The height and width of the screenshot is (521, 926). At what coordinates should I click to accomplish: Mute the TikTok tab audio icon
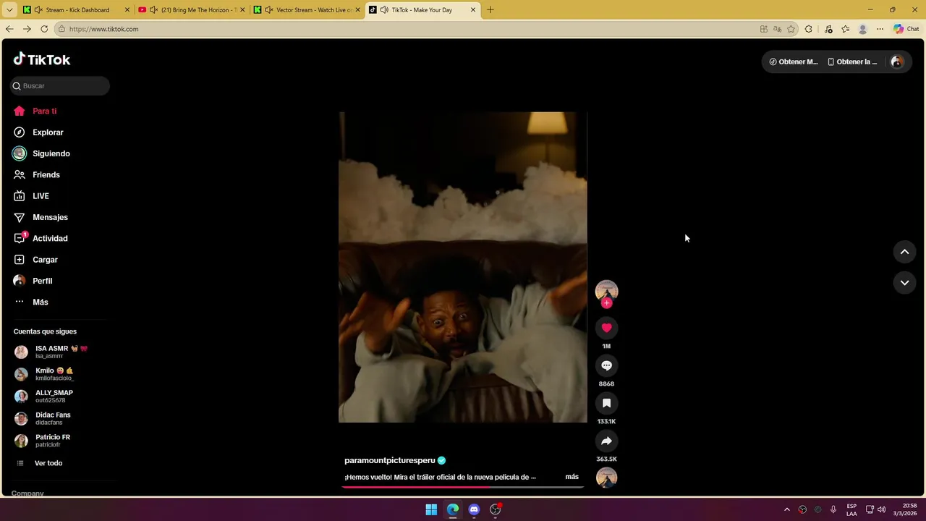coord(384,10)
